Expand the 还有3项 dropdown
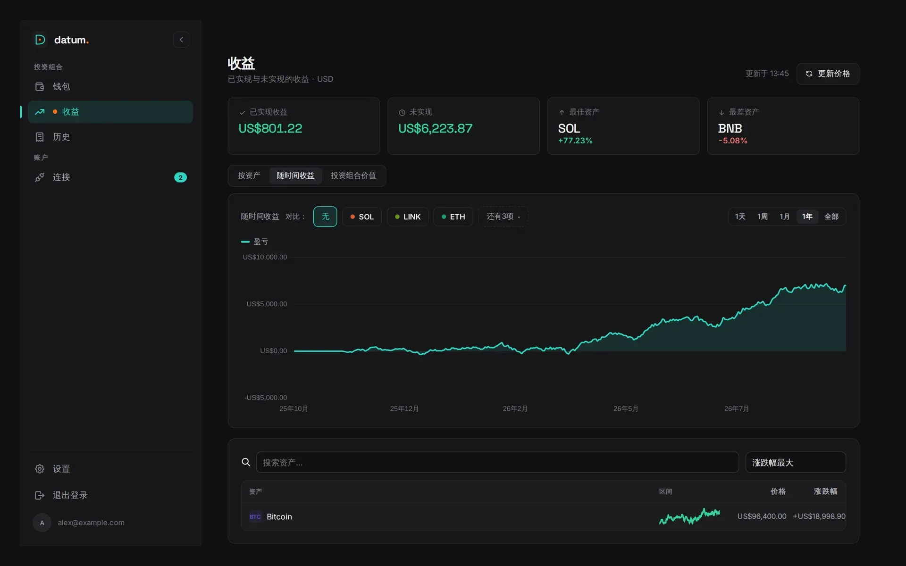The image size is (906, 566). pos(503,216)
